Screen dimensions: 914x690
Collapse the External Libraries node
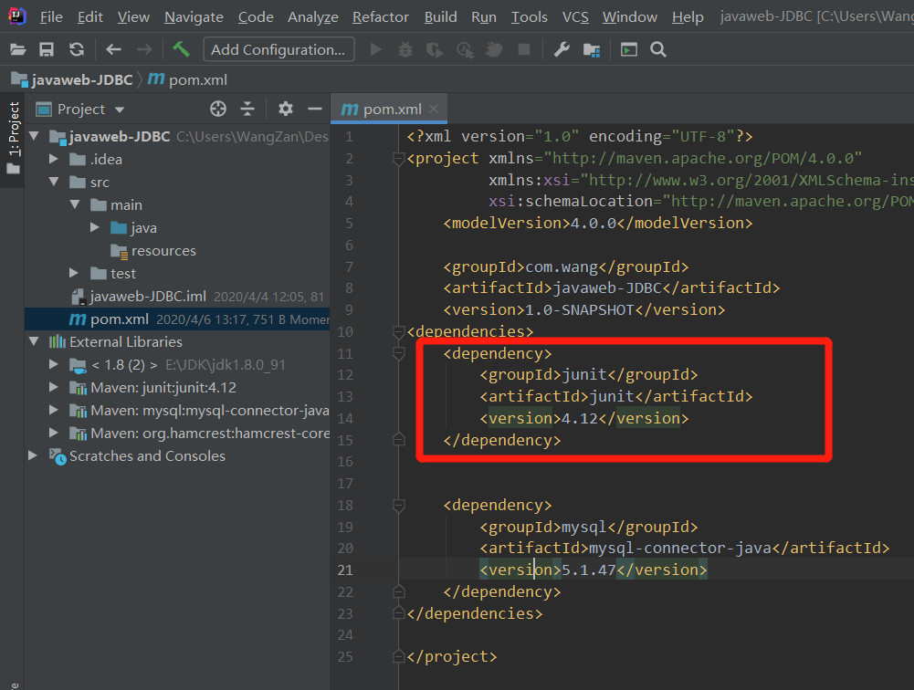click(x=35, y=342)
